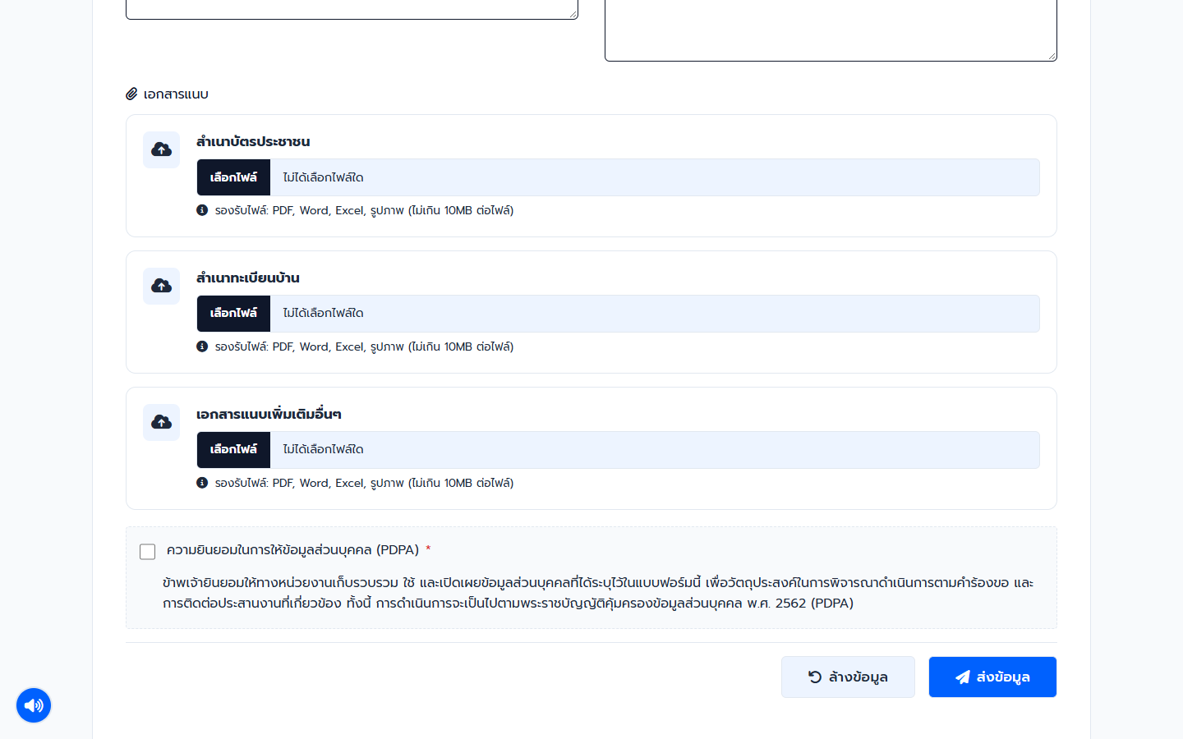Image resolution: width=1183 pixels, height=739 pixels.
Task: Click the สำเนาทะเบียนบ้าน heading
Action: pos(248,278)
